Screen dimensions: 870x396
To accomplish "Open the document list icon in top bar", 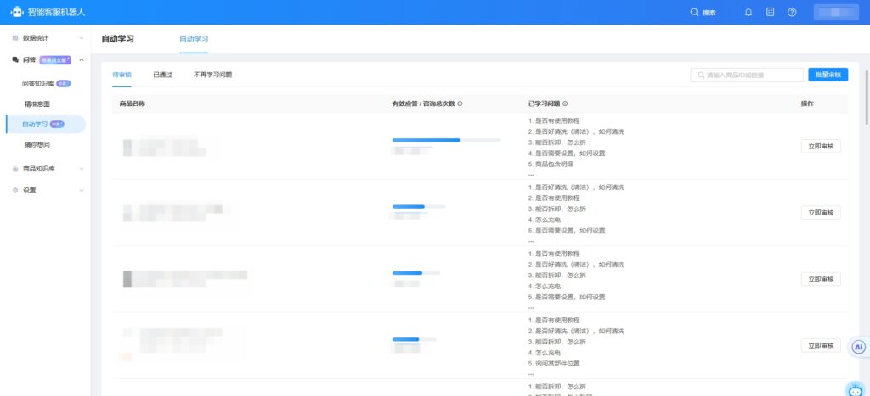I will [770, 12].
